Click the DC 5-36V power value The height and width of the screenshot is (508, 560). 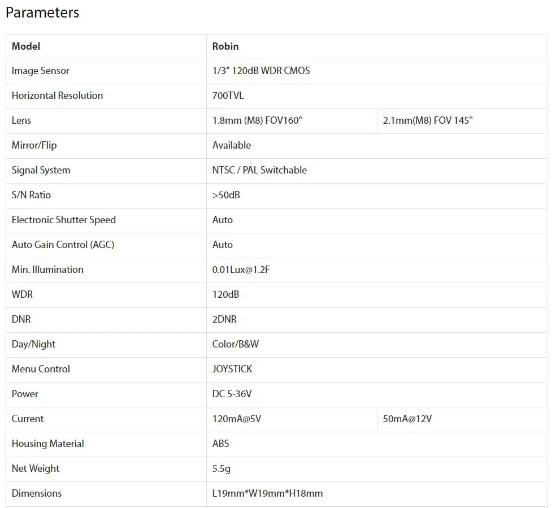[x=232, y=394]
